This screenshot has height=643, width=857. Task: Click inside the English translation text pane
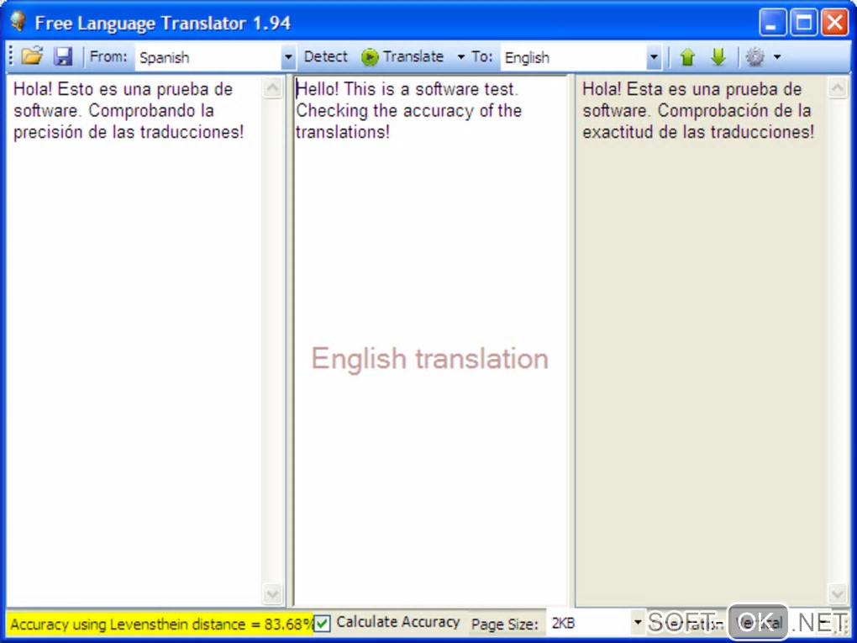click(431, 340)
